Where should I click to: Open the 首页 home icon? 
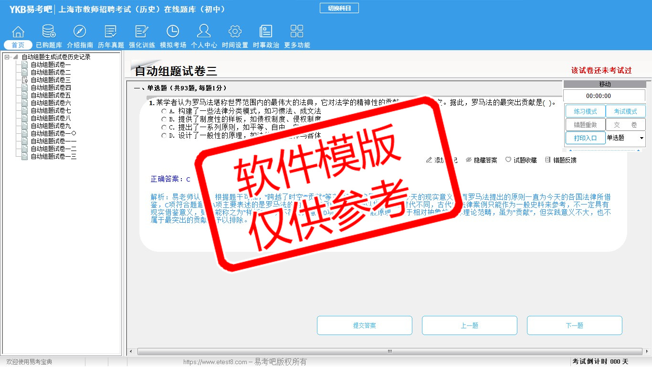[x=18, y=32]
